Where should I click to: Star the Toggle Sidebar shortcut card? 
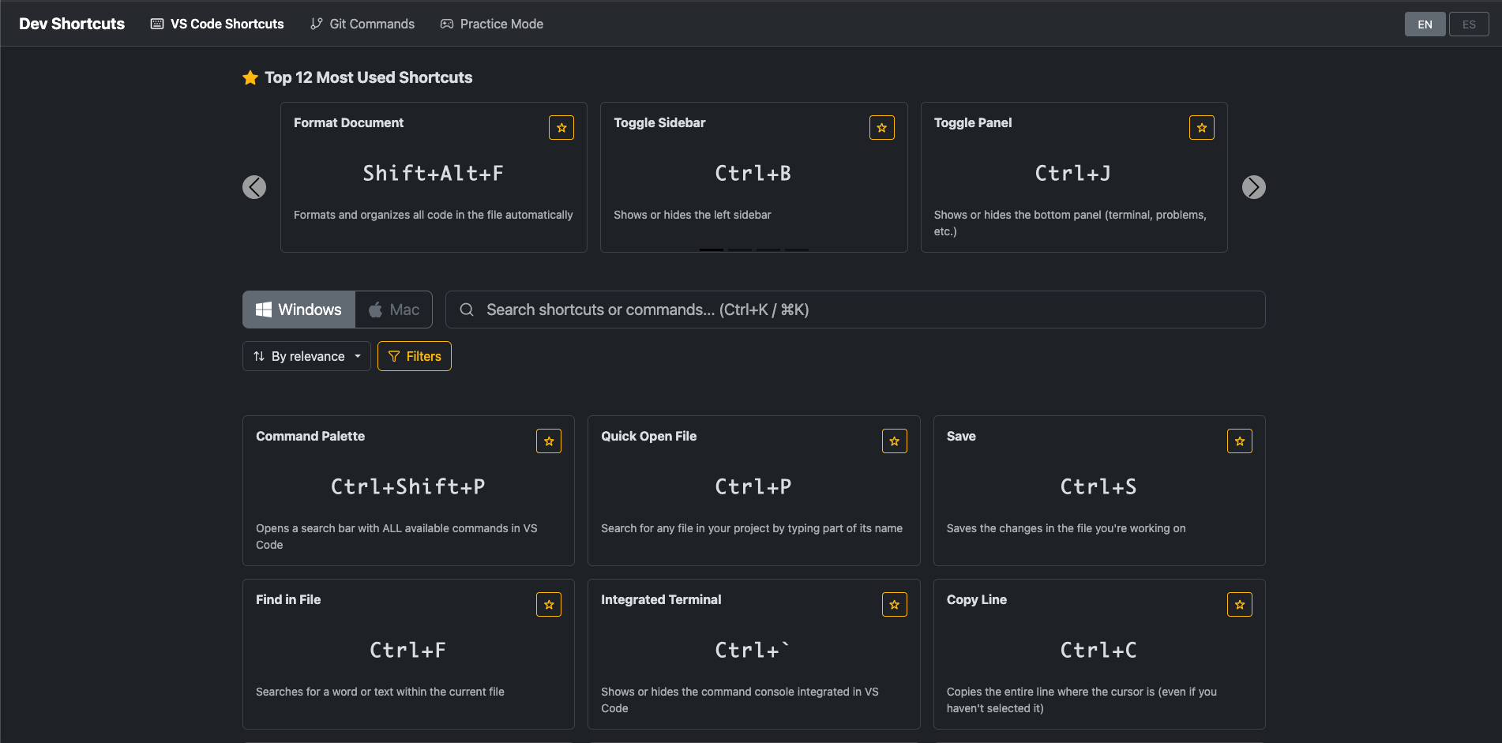881,128
